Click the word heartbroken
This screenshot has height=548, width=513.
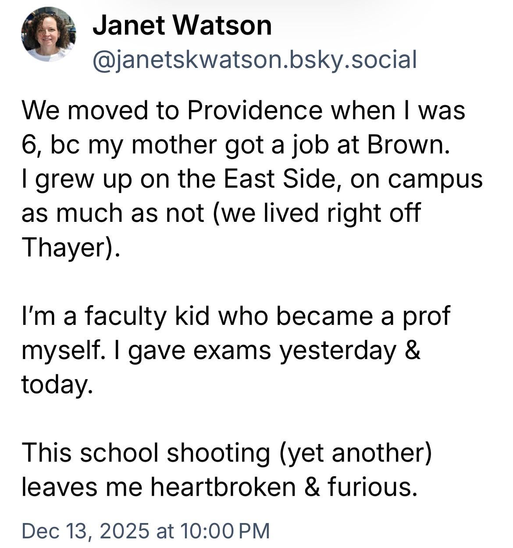(223, 487)
